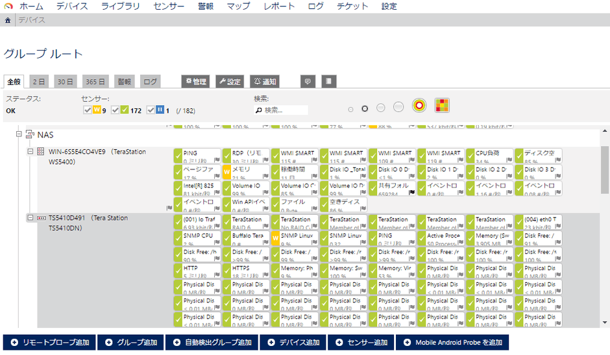
Task: Toggle the OK sensors filter checkbox
Action: point(116,110)
